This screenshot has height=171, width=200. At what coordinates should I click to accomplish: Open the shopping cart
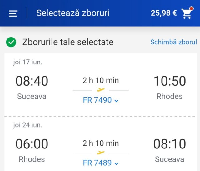(x=187, y=13)
